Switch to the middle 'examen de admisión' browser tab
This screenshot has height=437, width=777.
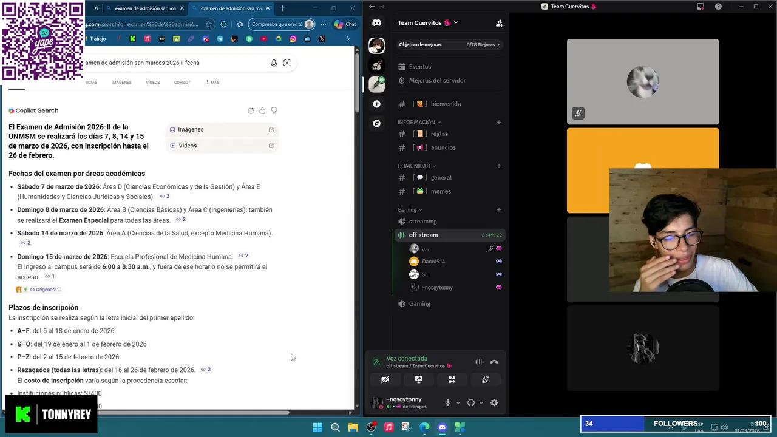146,8
